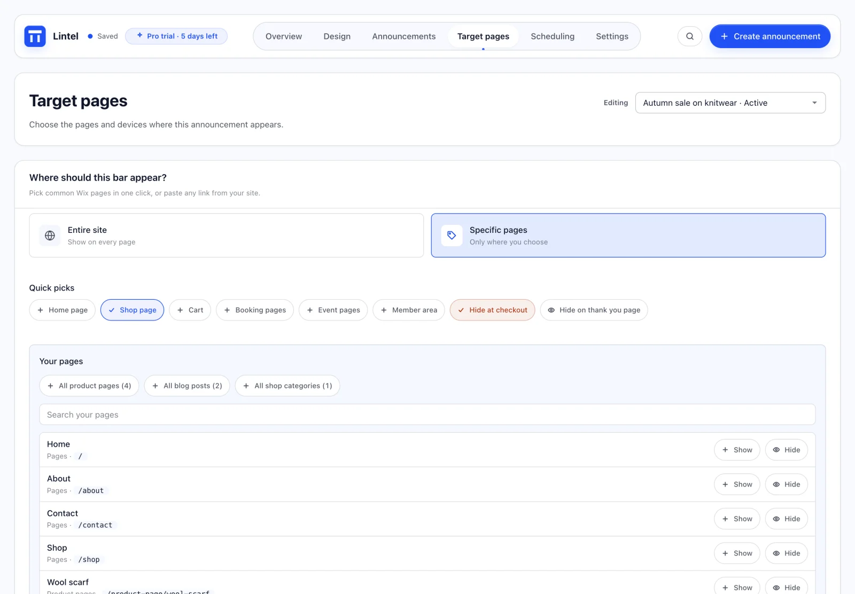Click the eye icon on Hide on thank you page
The width and height of the screenshot is (855, 594).
click(x=551, y=310)
